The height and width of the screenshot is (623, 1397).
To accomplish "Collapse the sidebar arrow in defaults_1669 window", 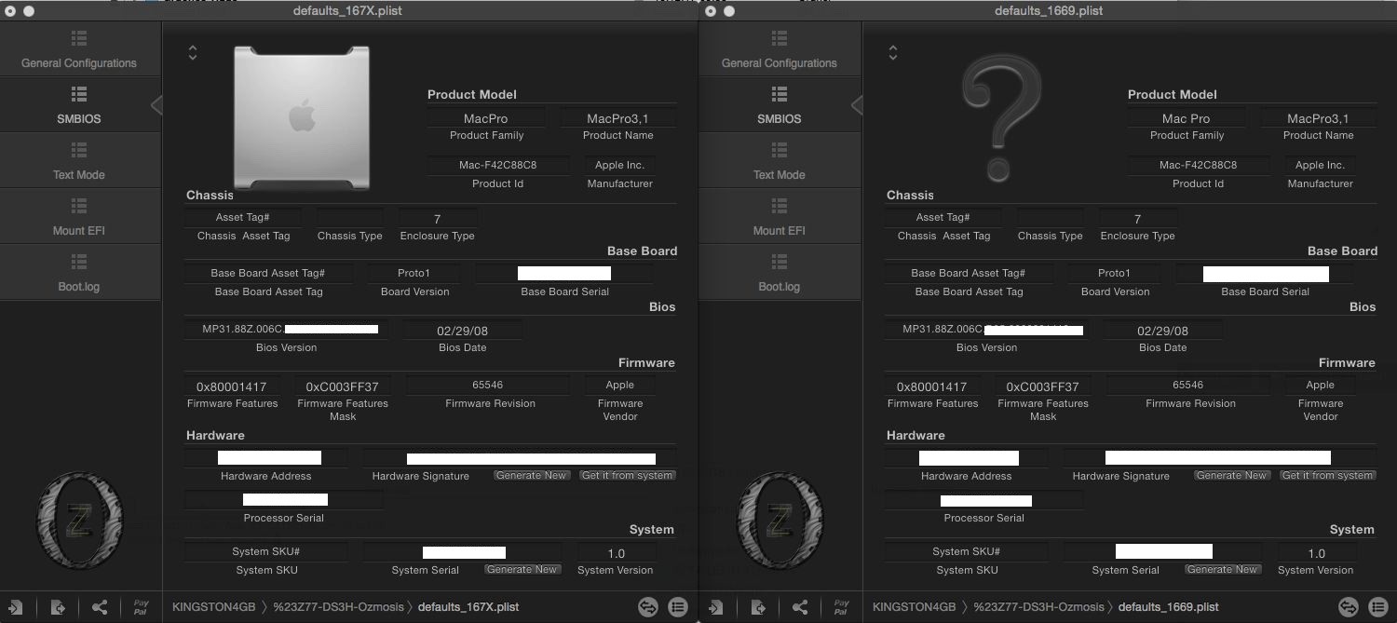I will (857, 105).
